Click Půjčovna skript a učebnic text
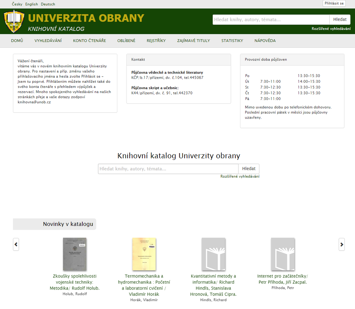The width and height of the screenshot is (355, 309). click(155, 88)
